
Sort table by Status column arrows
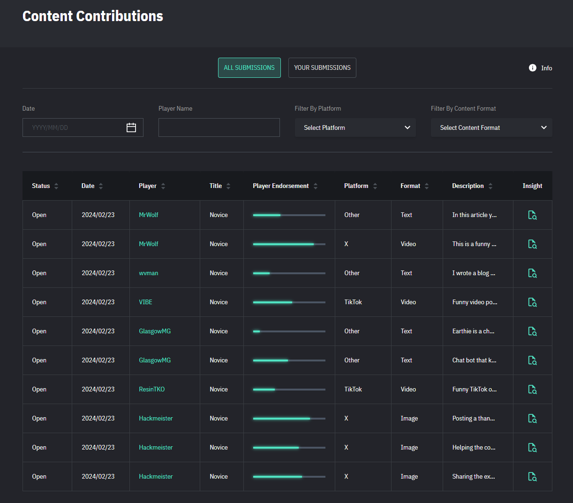tap(56, 186)
